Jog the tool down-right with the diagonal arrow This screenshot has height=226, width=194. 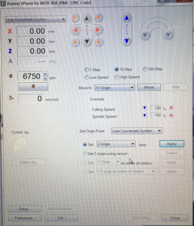point(99,42)
